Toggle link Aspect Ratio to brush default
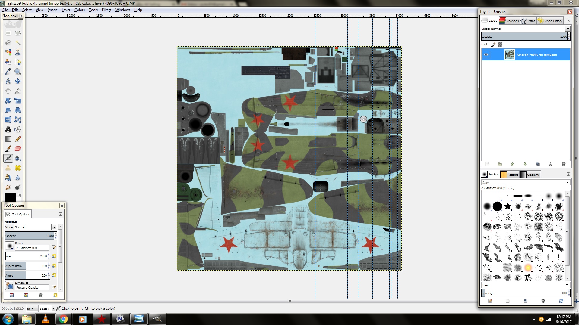 click(x=54, y=266)
